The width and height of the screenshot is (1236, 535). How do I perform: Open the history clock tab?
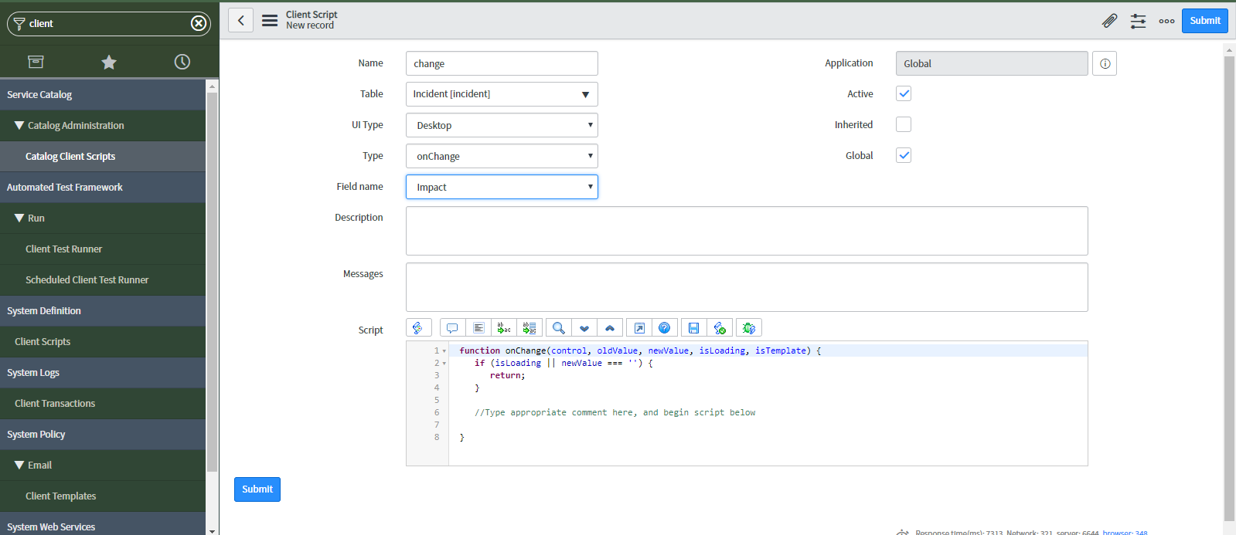click(x=182, y=62)
